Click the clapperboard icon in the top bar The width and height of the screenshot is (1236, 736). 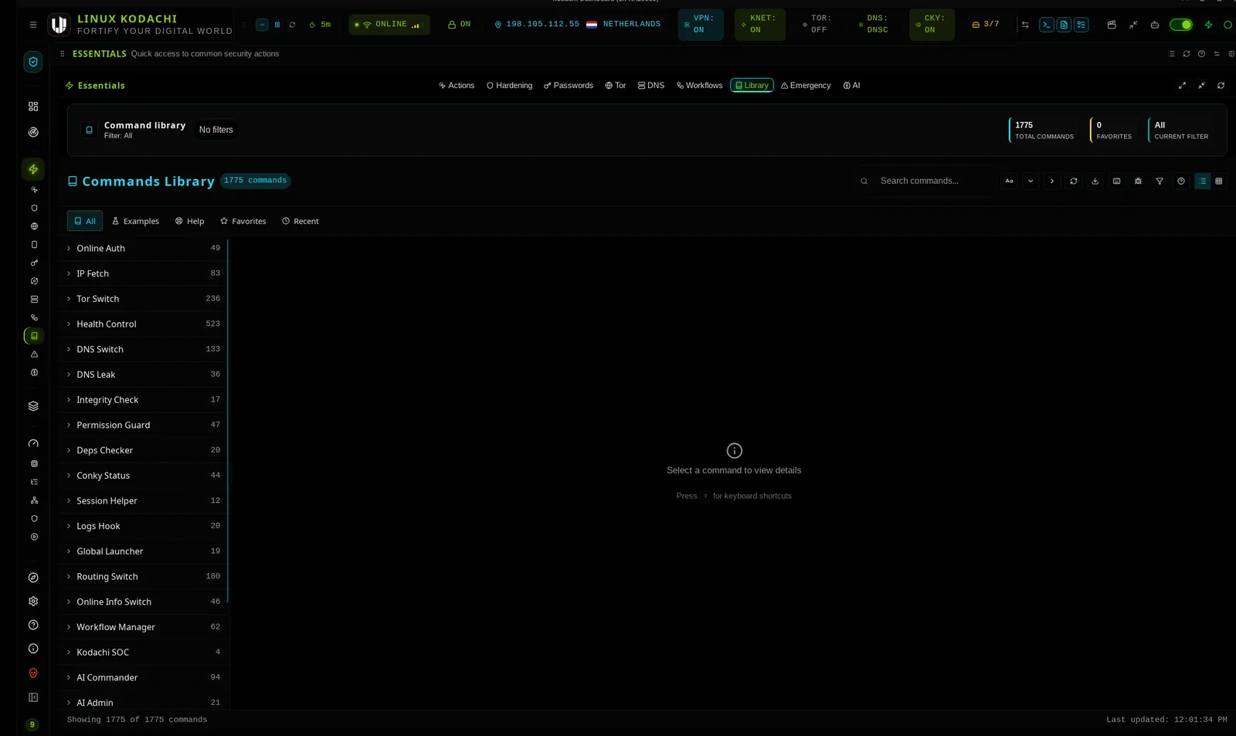(1112, 25)
